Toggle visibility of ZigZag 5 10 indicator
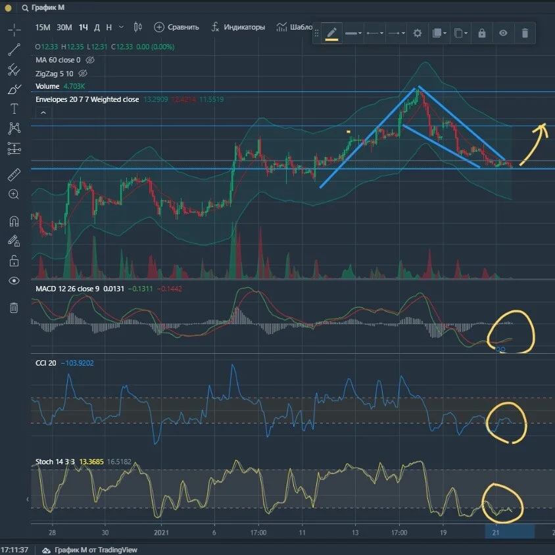This screenshot has width=555, height=555. click(x=83, y=74)
